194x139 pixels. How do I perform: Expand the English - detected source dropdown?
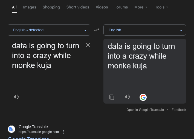[x=49, y=30]
